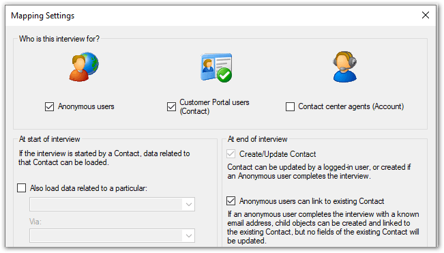Click the Via: label
This screenshot has width=444, height=253.
pyautogui.click(x=35, y=222)
